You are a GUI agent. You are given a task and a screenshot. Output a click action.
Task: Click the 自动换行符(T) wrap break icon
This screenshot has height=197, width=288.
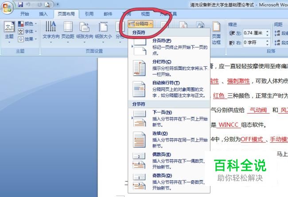(139, 89)
